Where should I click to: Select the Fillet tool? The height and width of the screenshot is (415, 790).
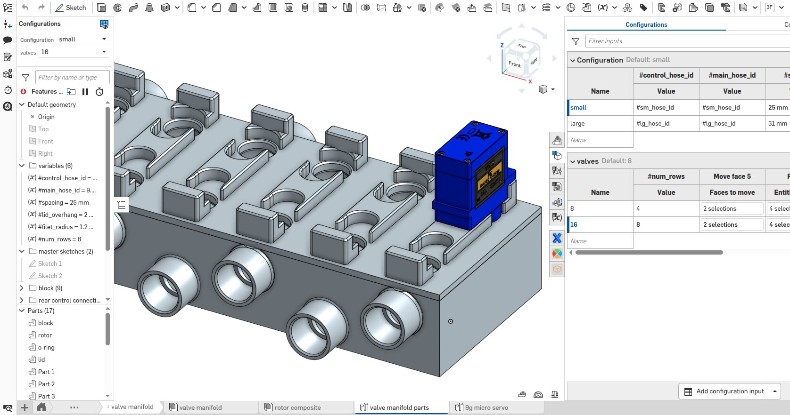point(192,8)
